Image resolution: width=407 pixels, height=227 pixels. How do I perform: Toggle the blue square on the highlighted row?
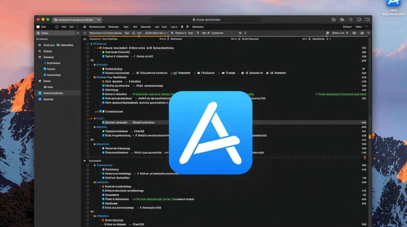tap(103, 122)
